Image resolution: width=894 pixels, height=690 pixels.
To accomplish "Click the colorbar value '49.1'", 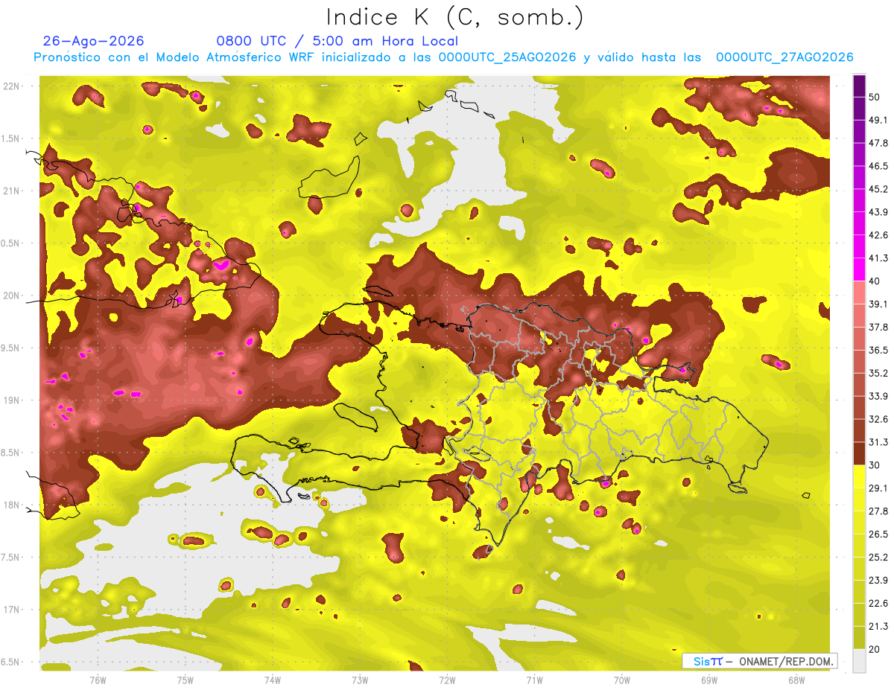I will (878, 120).
